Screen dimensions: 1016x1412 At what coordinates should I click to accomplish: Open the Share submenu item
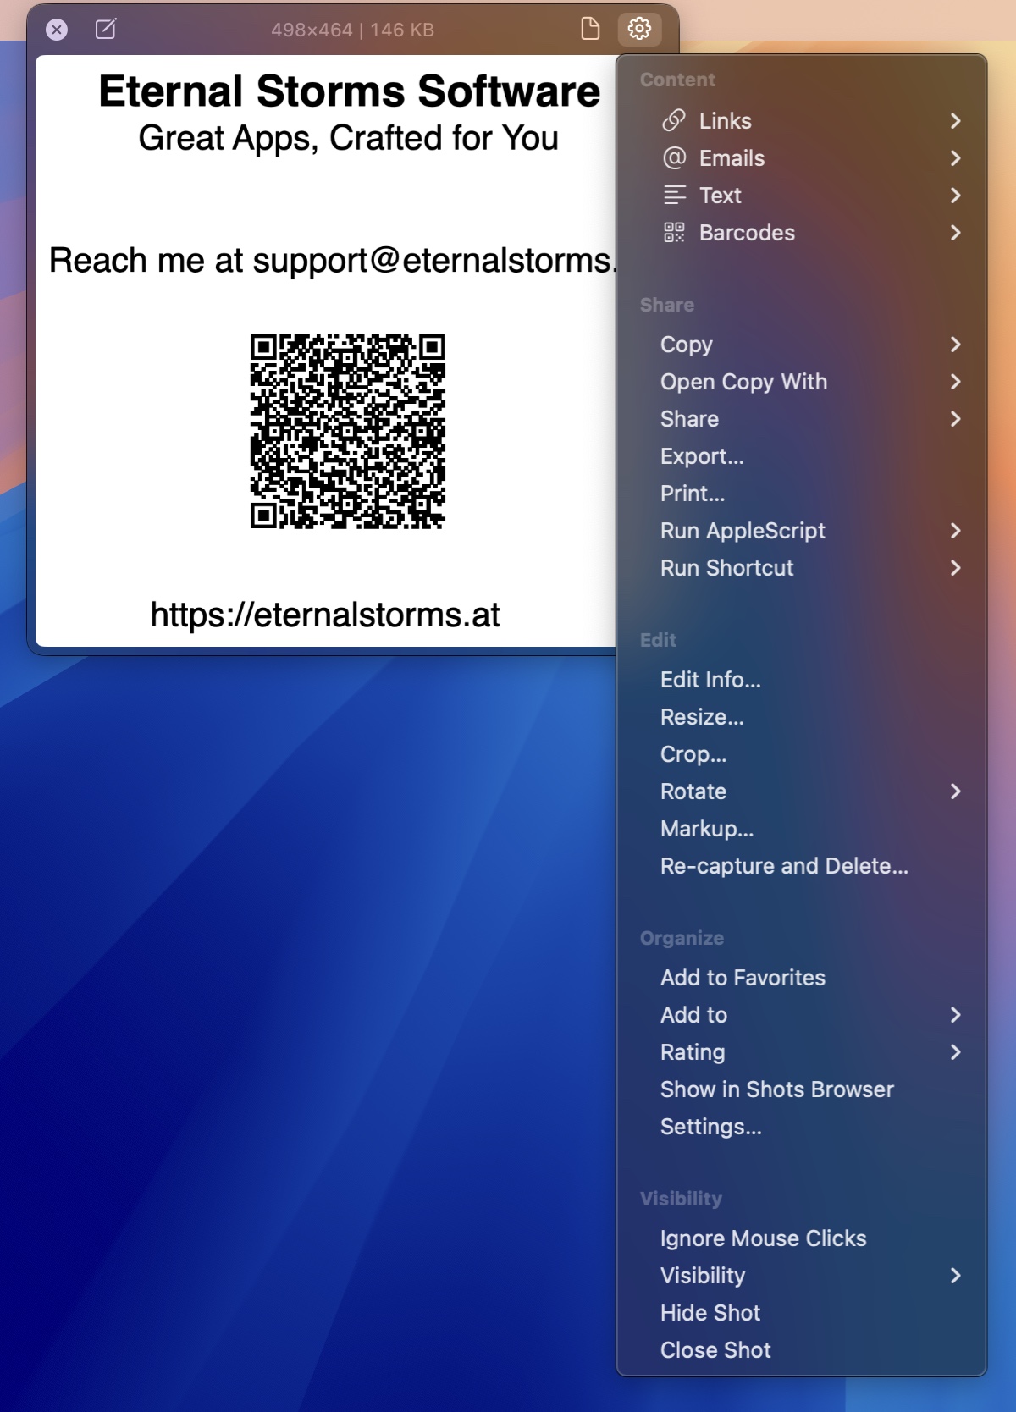pos(802,419)
